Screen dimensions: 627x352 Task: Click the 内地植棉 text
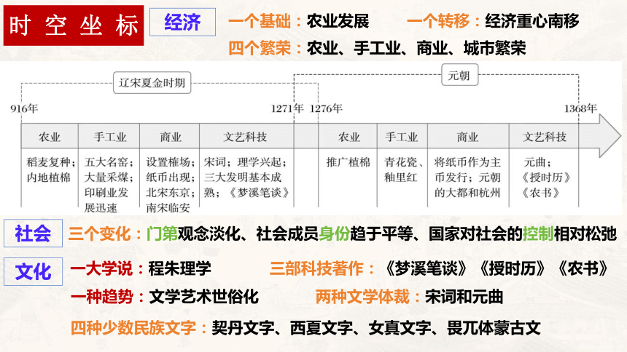click(48, 177)
